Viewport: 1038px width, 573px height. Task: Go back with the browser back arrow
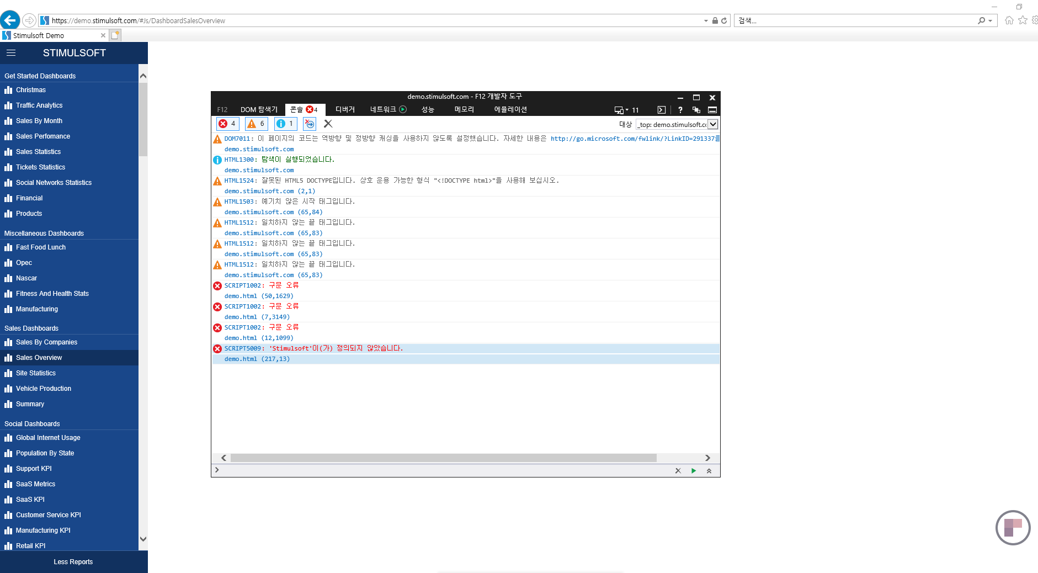[x=10, y=20]
